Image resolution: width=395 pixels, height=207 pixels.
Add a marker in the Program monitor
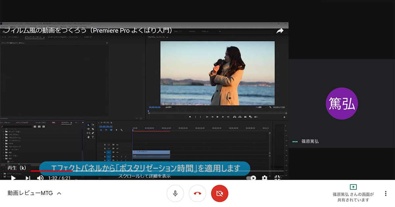[190, 117]
